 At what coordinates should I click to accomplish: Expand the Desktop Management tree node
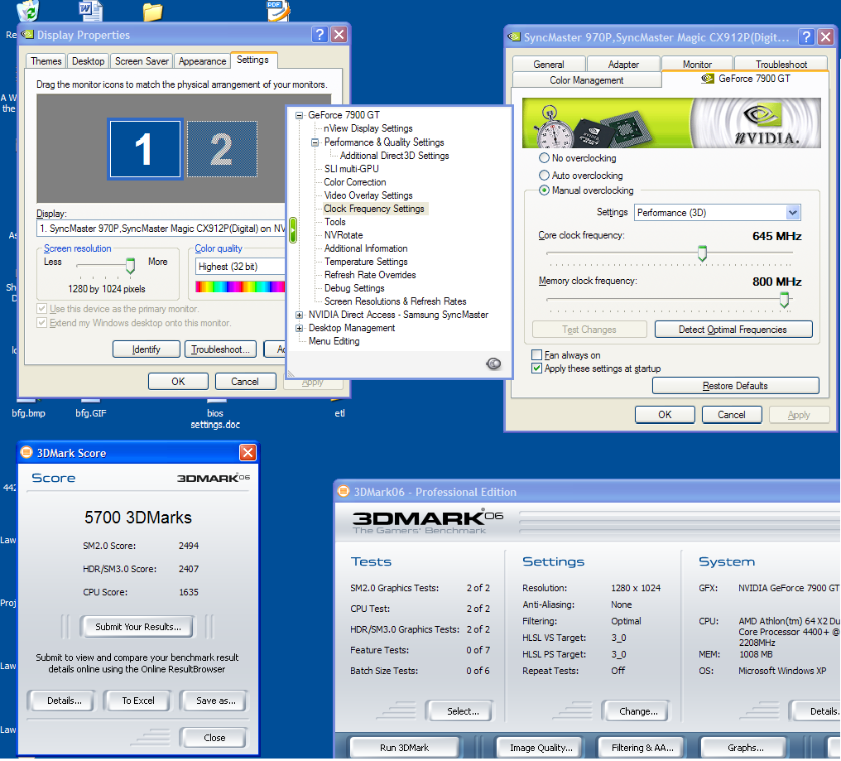point(300,328)
